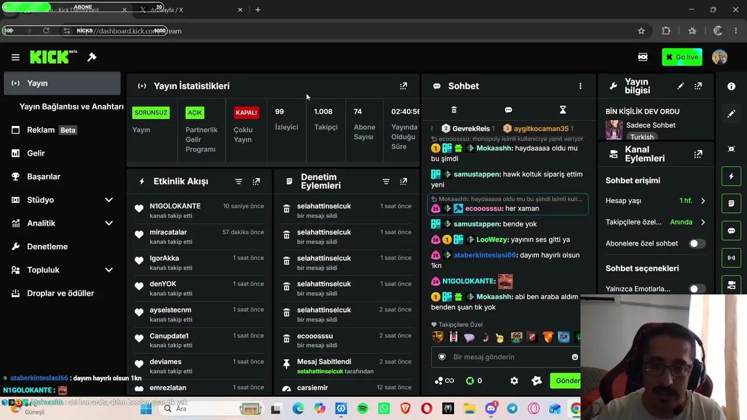This screenshot has width=747, height=420.
Task: Bookmark this page with the star icon
Action: tap(641, 31)
